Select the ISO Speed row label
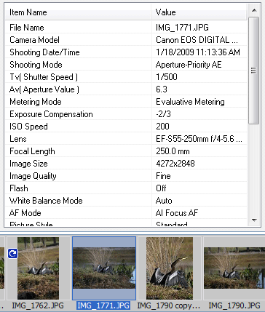Image resolution: width=265 pixels, height=312 pixels. (x=28, y=127)
